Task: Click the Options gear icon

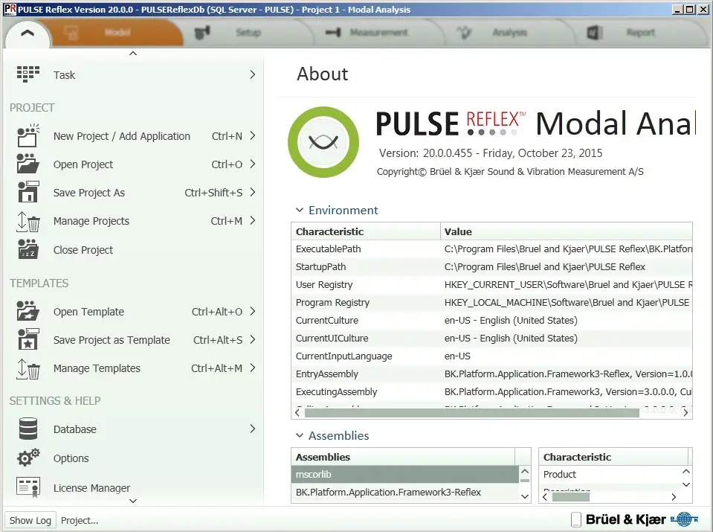Action: pyautogui.click(x=28, y=458)
